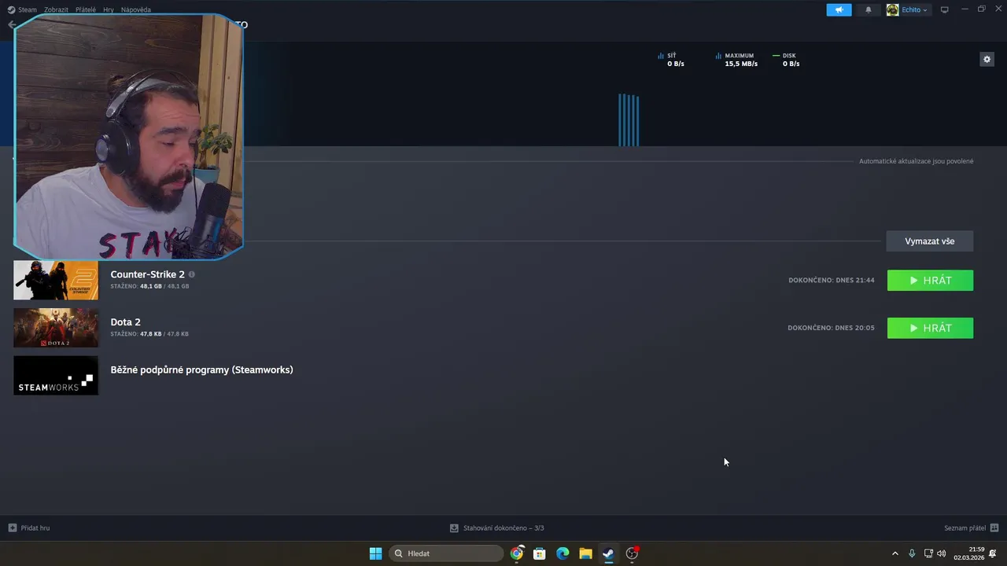Click the Counter-Strike 2 info icon
1007x566 pixels.
tap(191, 274)
